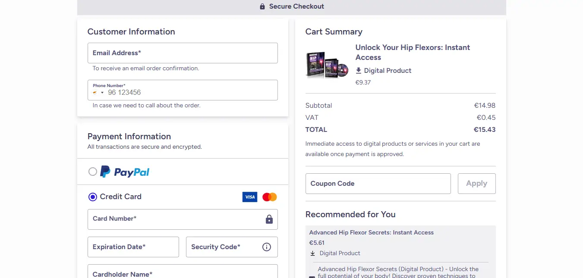Image resolution: width=583 pixels, height=278 pixels.
Task: Focus the Email Address input field
Action: [183, 53]
